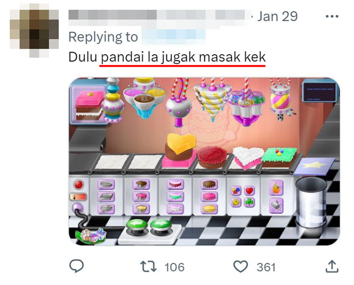The height and width of the screenshot is (285, 354).
Task: Open the three-dot more options menu
Action: tap(332, 16)
